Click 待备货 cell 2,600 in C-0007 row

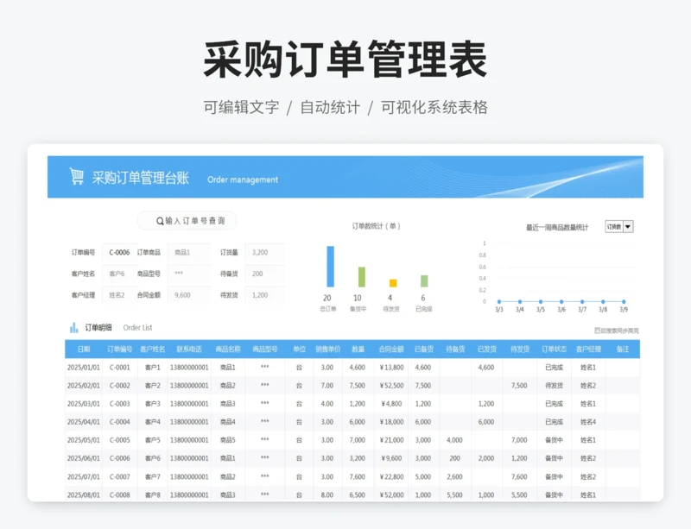click(454, 477)
